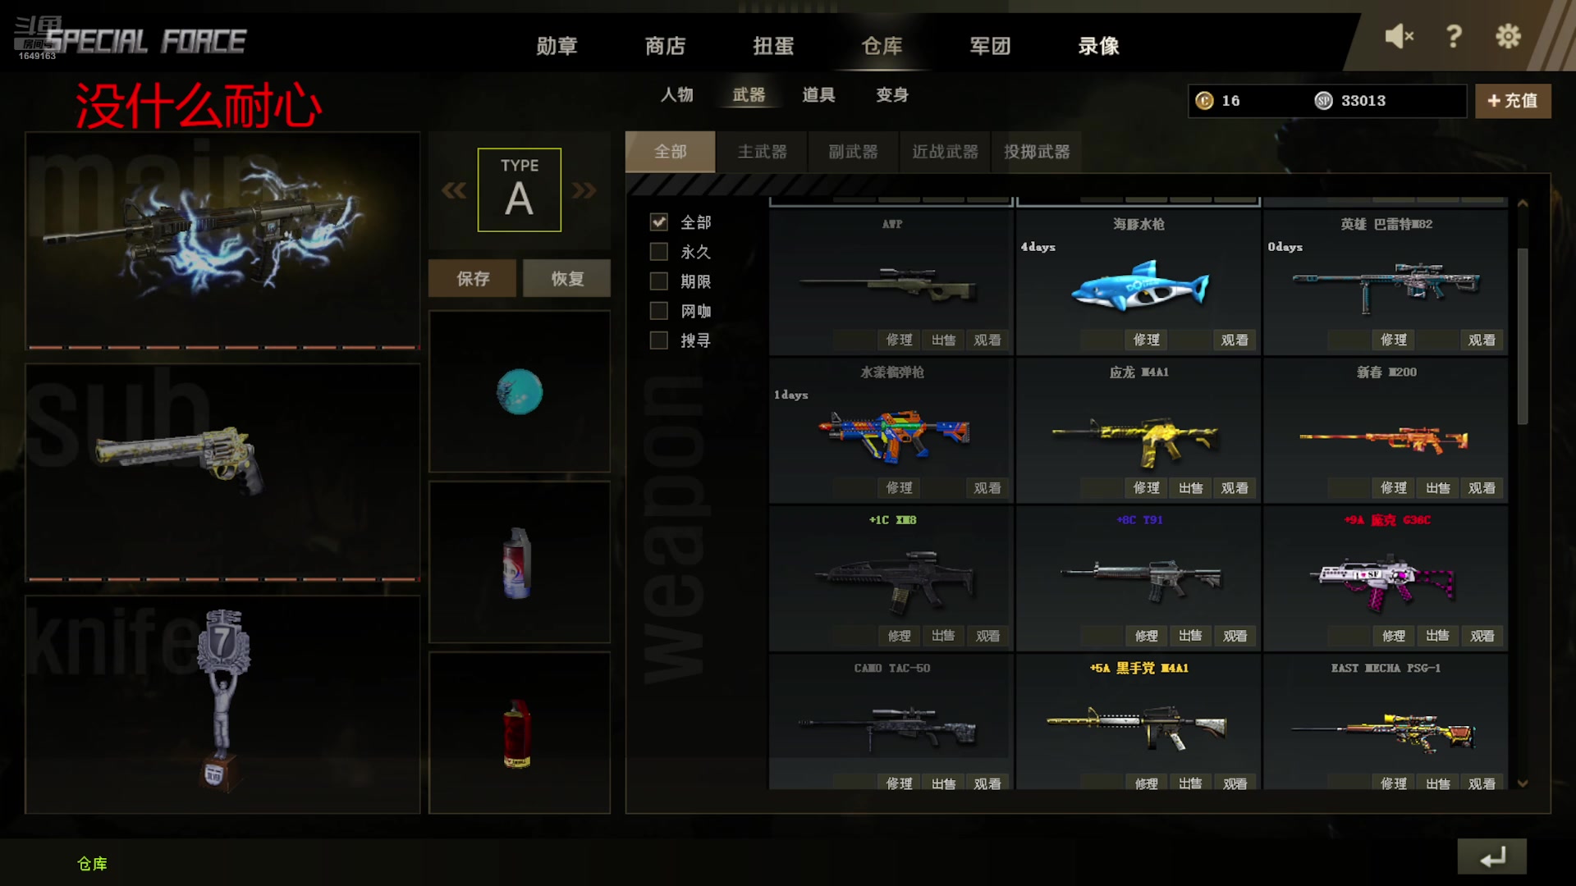The image size is (1576, 886).
Task: Open settings gear icon
Action: point(1508,36)
